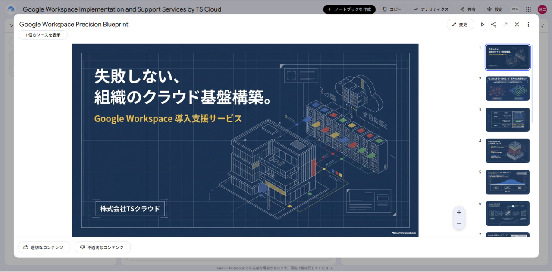Select slide 2 thumbnail
The height and width of the screenshot is (272, 552).
508,88
